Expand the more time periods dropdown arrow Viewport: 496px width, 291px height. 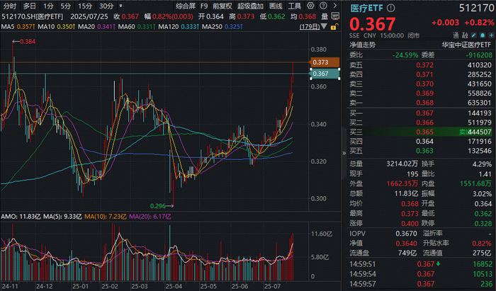(x=120, y=6)
